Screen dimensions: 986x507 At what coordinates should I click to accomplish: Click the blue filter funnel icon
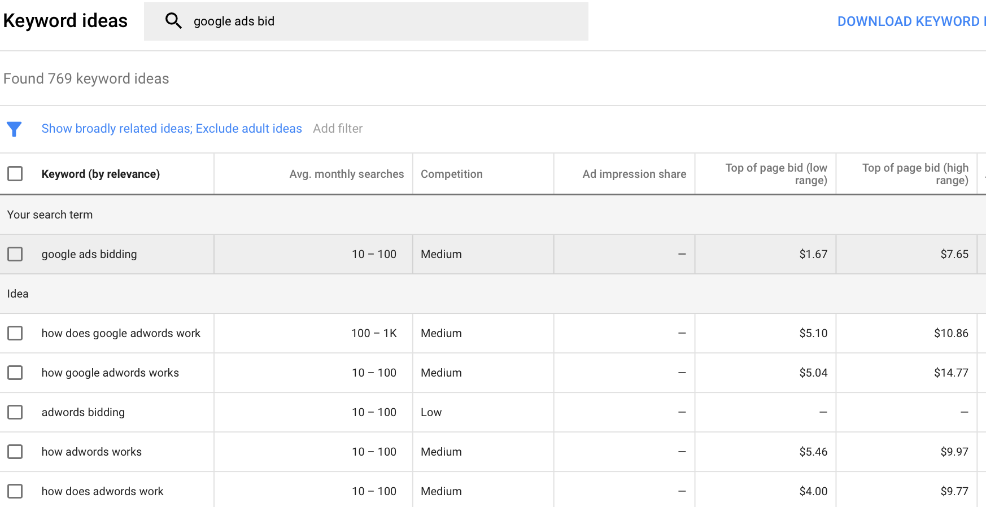14,129
